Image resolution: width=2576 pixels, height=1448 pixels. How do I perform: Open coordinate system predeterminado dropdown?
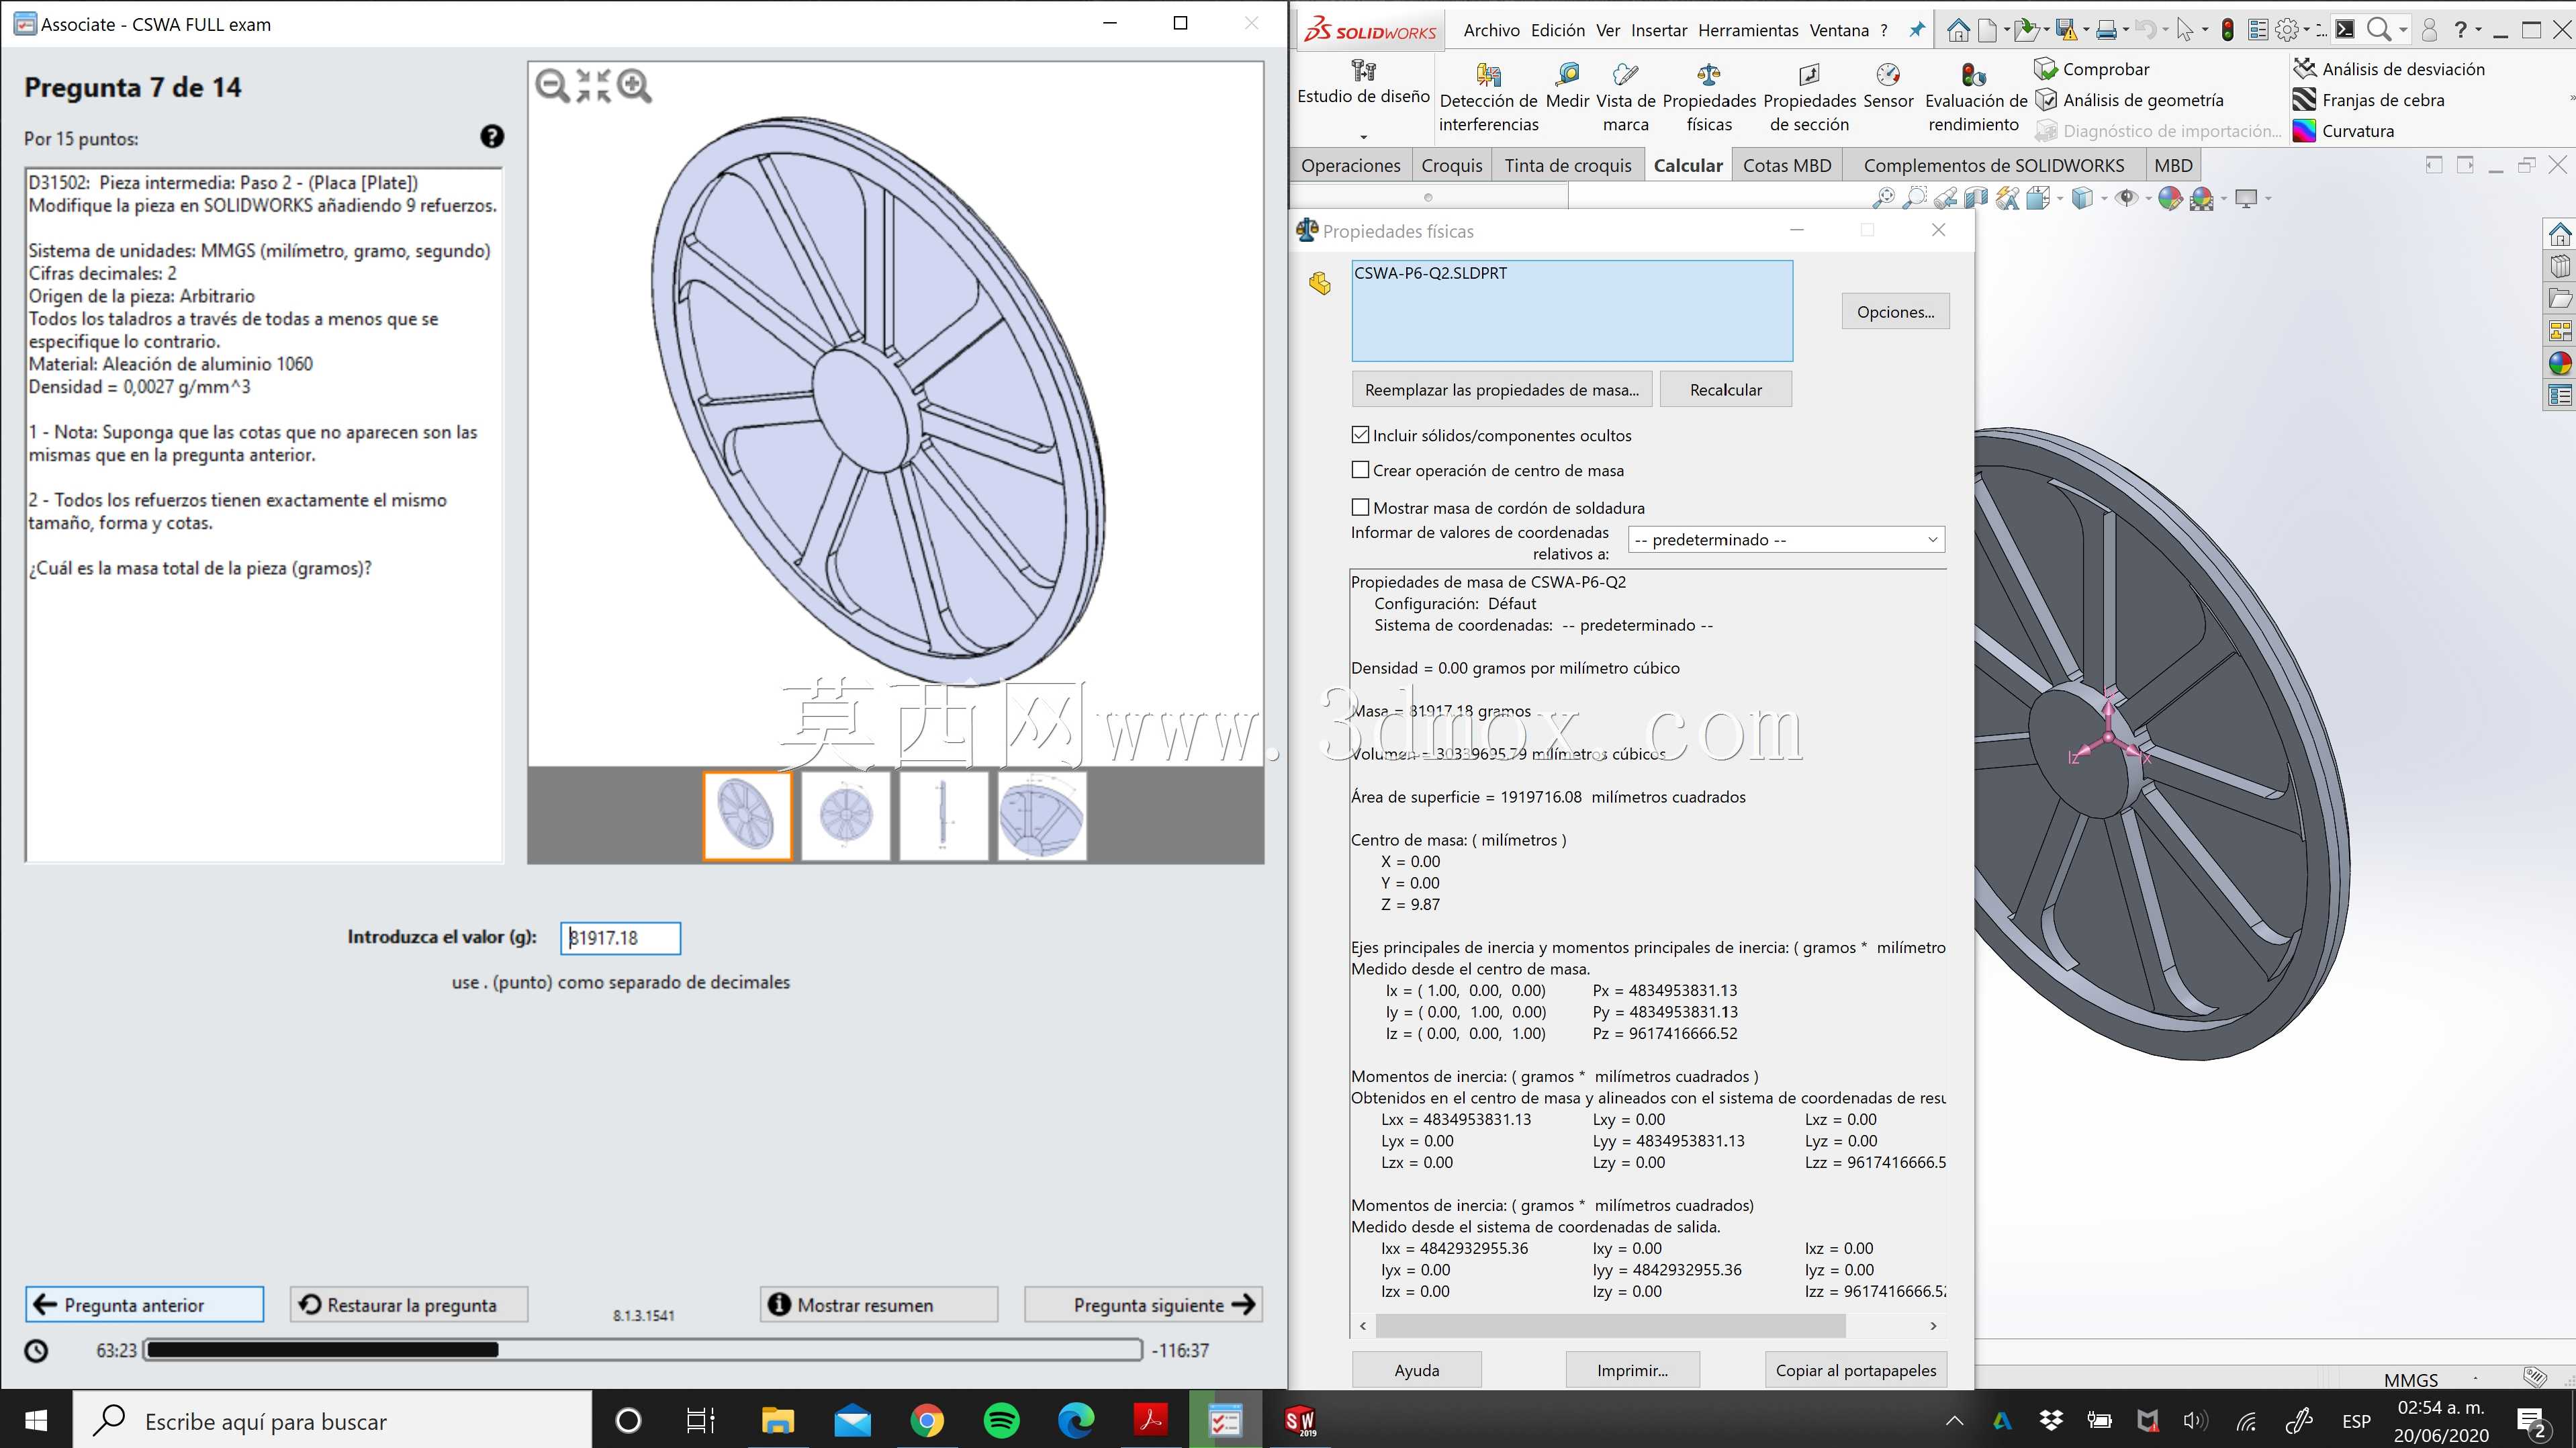pos(1786,540)
